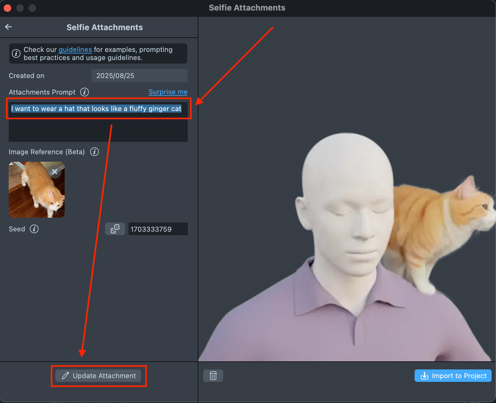Open the guidelines link
The image size is (496, 403).
tap(75, 50)
